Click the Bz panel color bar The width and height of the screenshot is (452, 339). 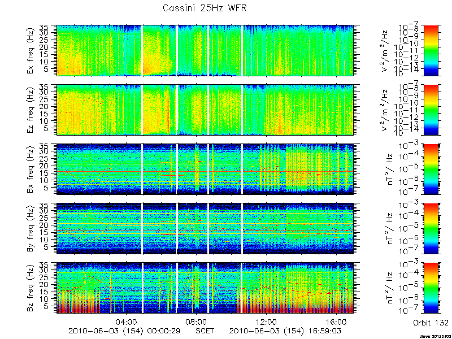(431, 288)
